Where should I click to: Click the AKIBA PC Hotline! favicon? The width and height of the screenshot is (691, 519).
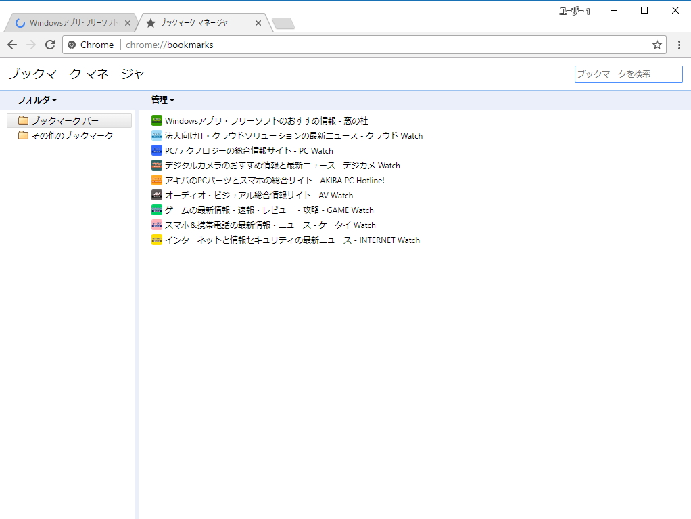click(x=157, y=180)
